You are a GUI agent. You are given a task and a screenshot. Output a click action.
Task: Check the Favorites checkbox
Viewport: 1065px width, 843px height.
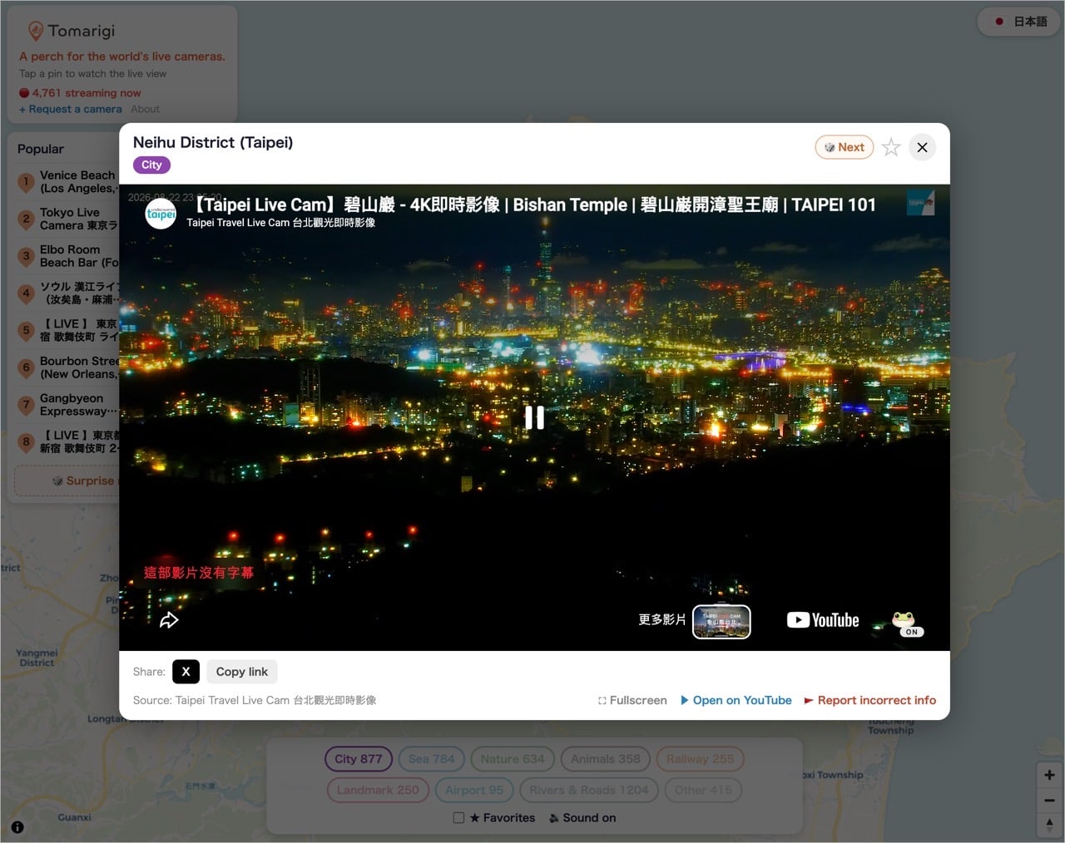pyautogui.click(x=458, y=818)
